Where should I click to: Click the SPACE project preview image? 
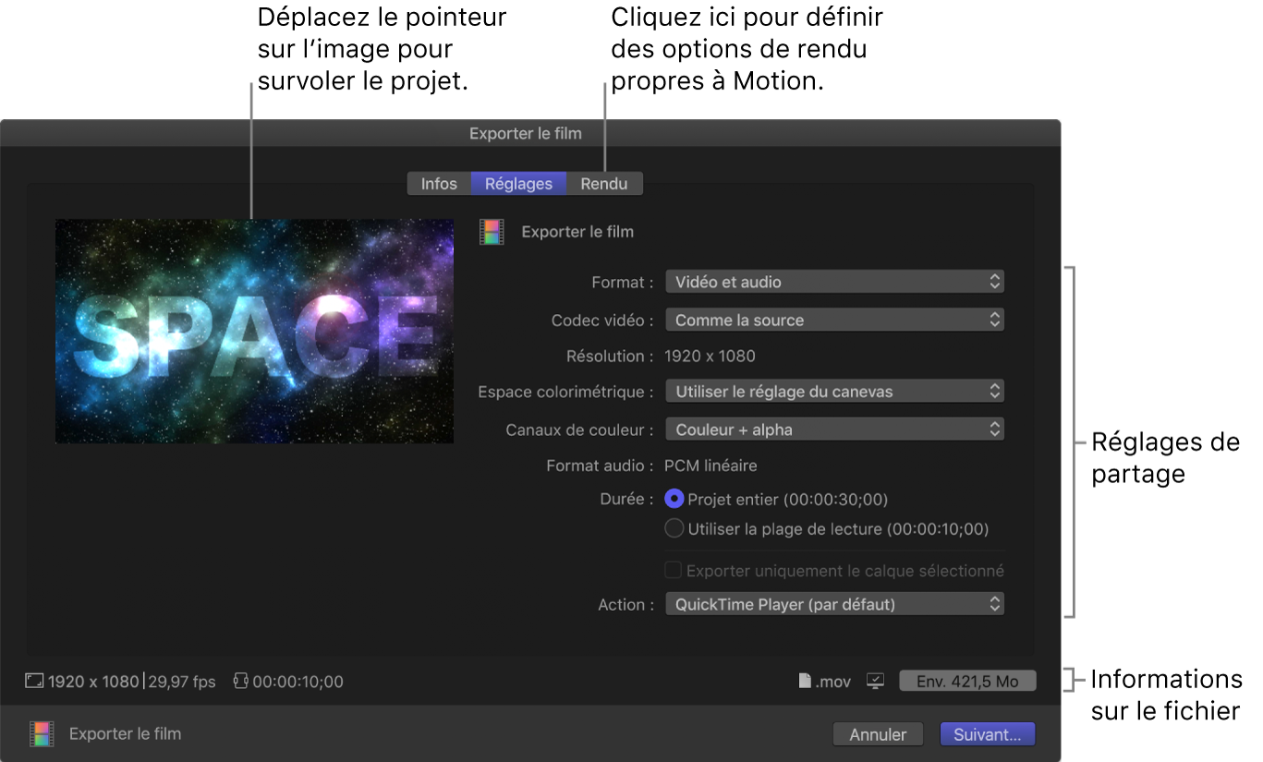pos(253,331)
